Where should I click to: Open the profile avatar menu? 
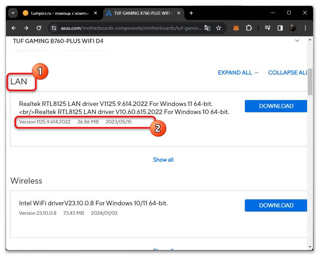pyautogui.click(x=293, y=28)
